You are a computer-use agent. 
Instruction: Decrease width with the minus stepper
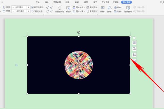point(13,11)
